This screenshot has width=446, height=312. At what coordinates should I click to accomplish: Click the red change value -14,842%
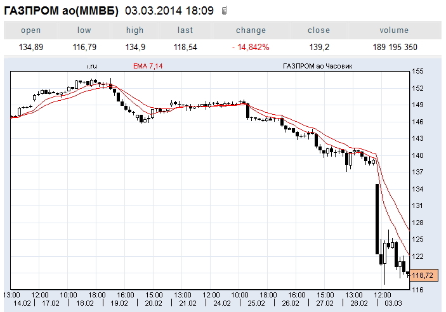click(251, 47)
